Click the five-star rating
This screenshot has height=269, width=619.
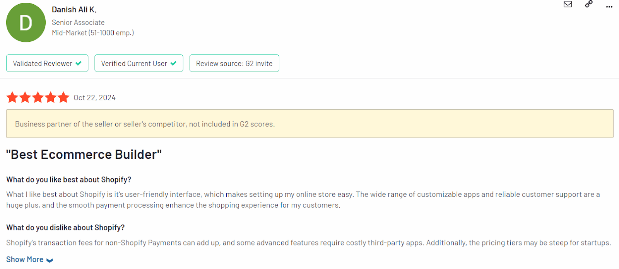[38, 97]
